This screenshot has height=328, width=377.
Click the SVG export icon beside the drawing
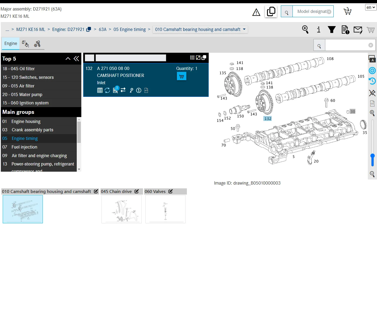[372, 103]
